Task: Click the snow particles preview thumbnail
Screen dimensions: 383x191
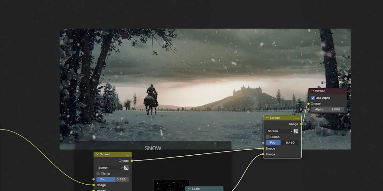Action: click(x=171, y=185)
